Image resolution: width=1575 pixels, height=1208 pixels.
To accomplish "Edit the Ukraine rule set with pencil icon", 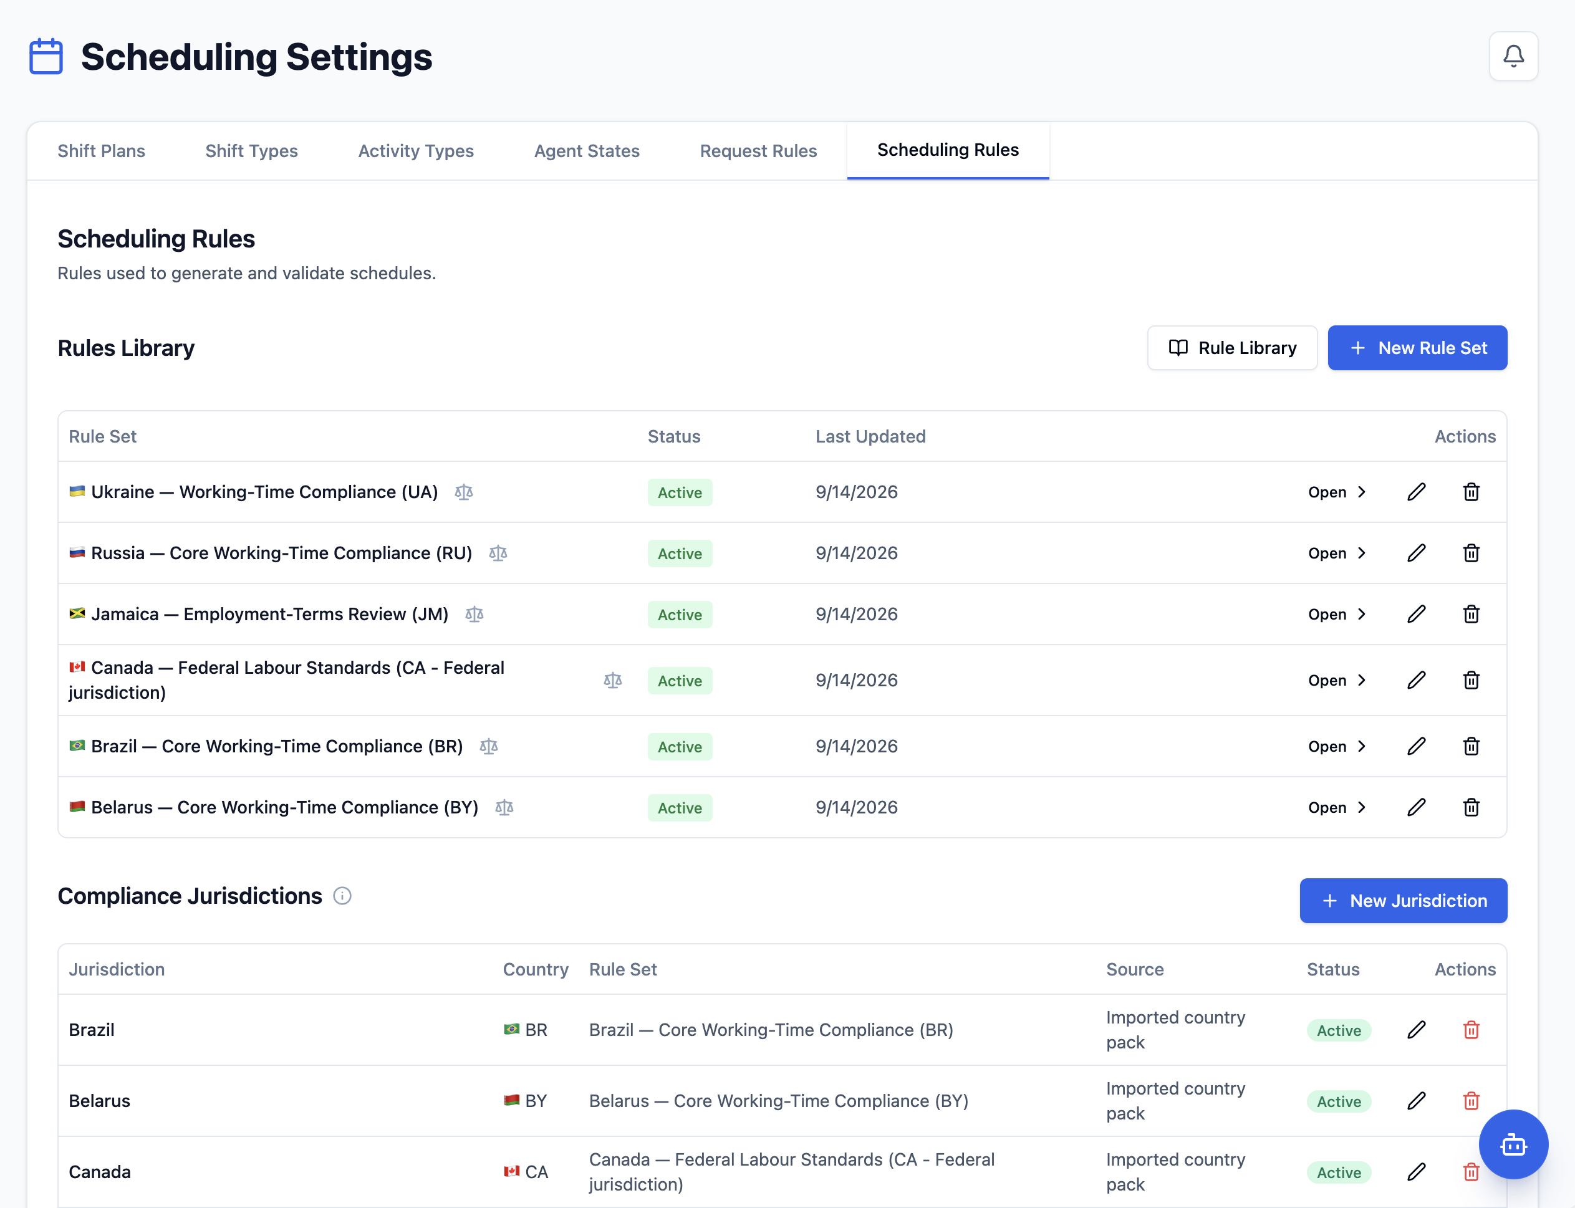I will (x=1416, y=492).
